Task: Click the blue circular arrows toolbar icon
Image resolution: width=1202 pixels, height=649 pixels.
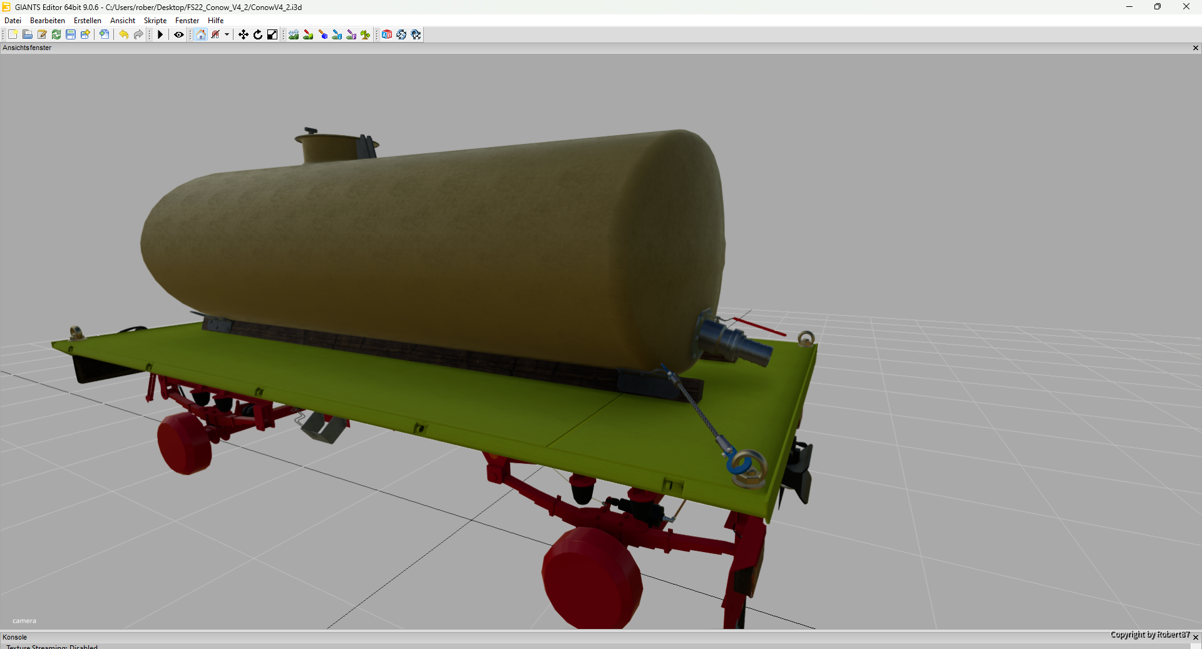Action: click(x=401, y=34)
